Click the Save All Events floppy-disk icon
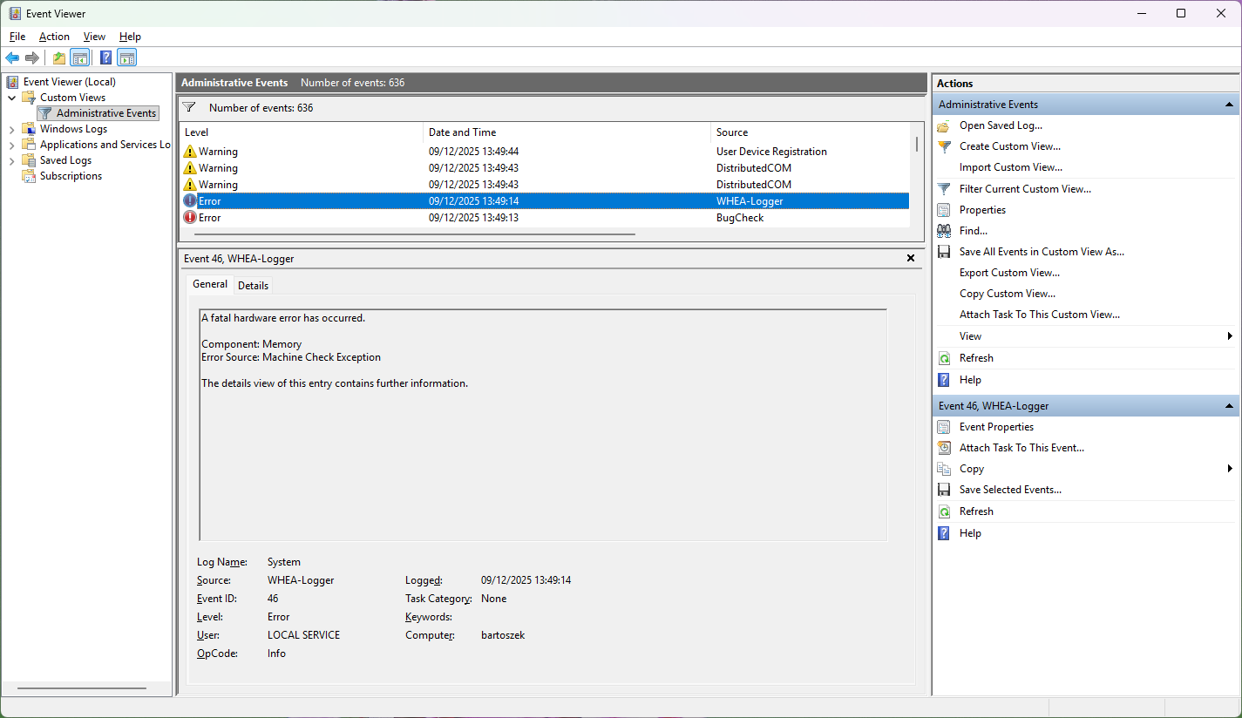Screen dimensions: 1242x718 [943, 252]
